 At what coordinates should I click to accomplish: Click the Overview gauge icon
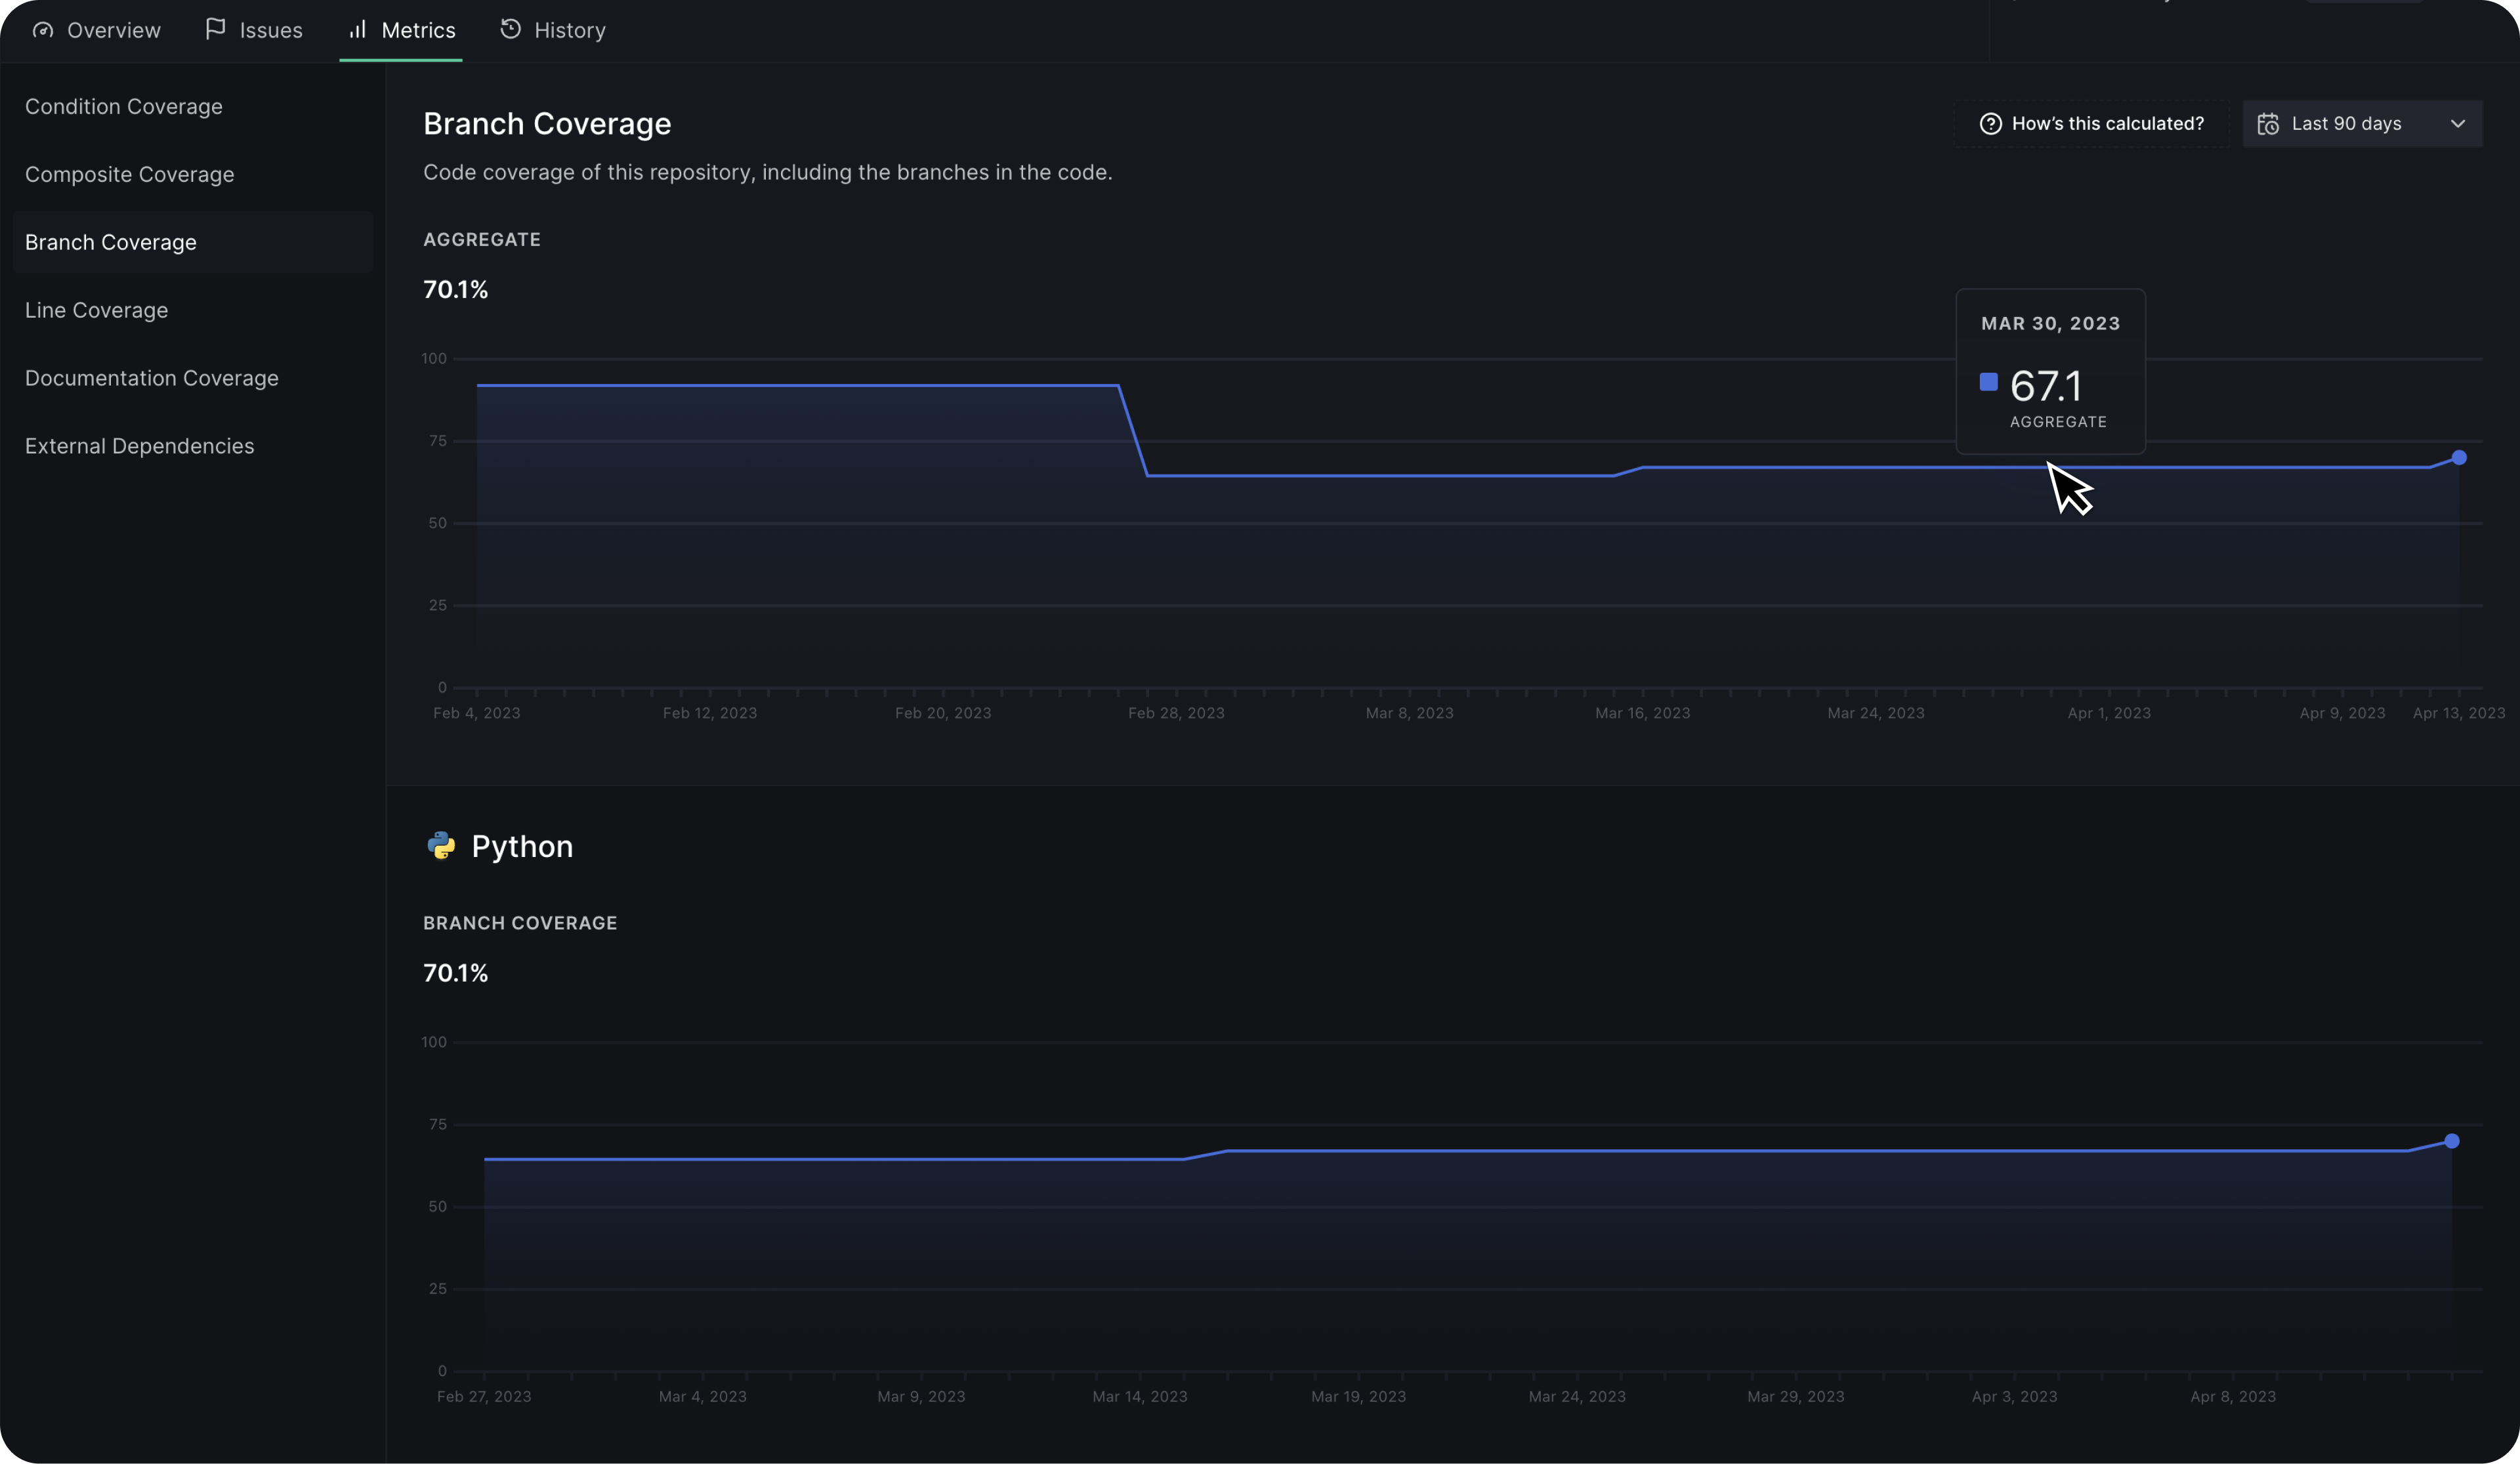coord(42,30)
